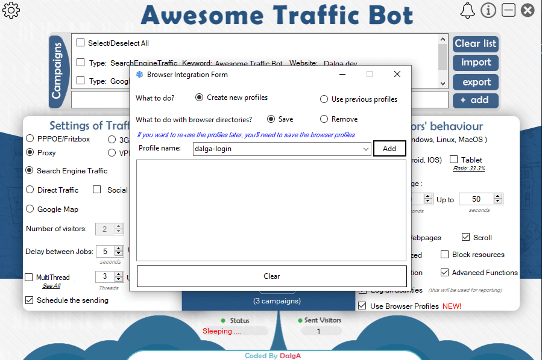Clear the profiles list in the dialog
This screenshot has width=542, height=360.
(x=271, y=276)
